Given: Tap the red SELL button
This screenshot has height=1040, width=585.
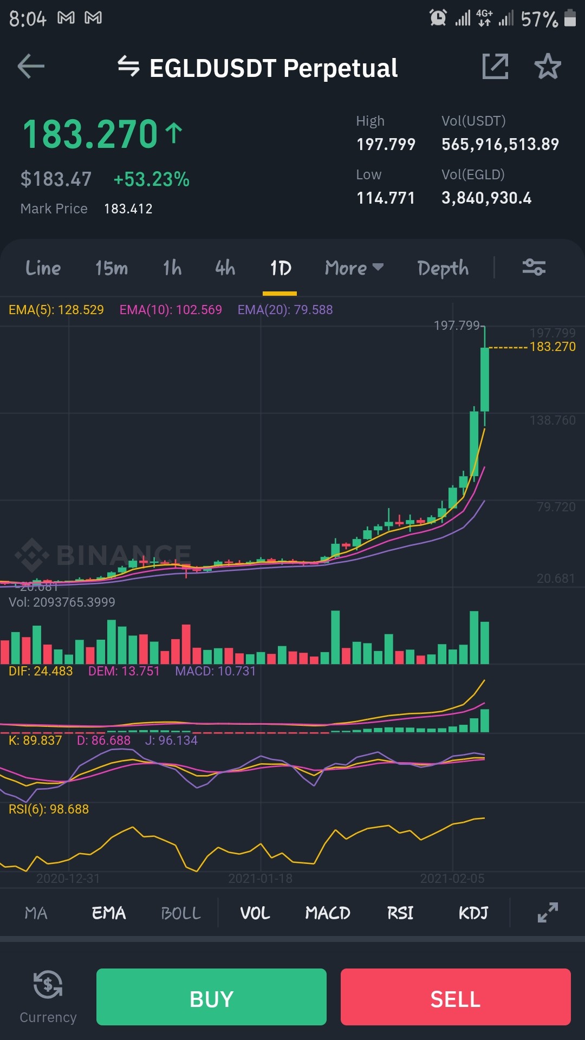Looking at the screenshot, I should coord(456,997).
